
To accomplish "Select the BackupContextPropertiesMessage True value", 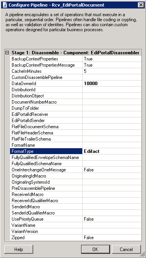I will click(x=112, y=65).
